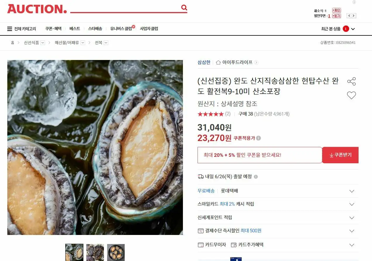This screenshot has width=372, height=261.
Task: Add product to wishlist with heart icon
Action: click(x=351, y=95)
